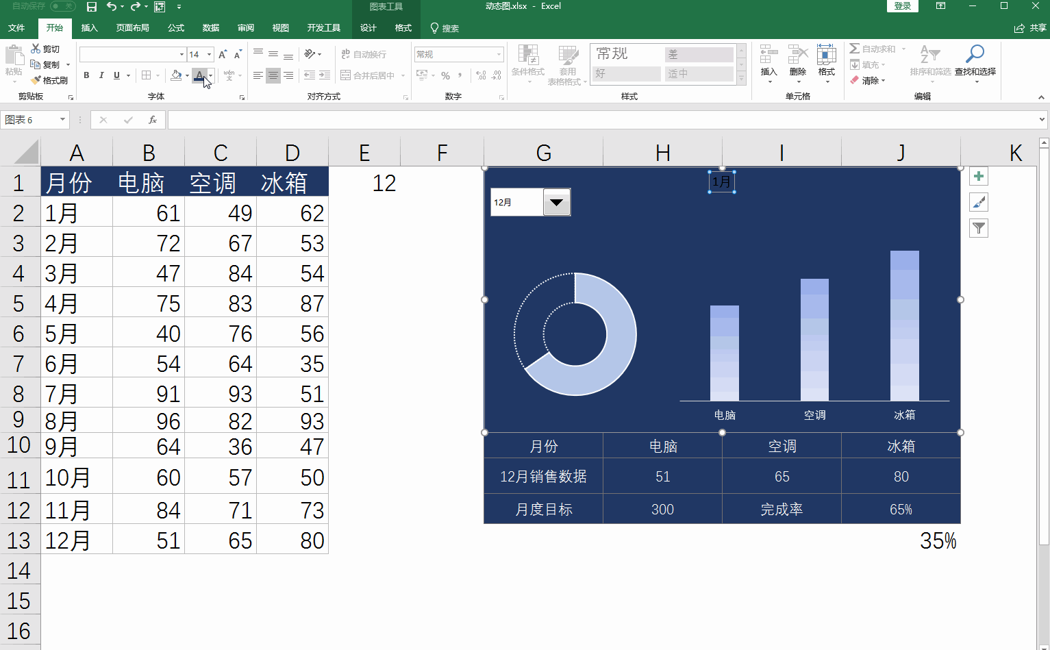The width and height of the screenshot is (1050, 650).
Task: Click the 共享 (Share) button
Action: tap(1031, 28)
